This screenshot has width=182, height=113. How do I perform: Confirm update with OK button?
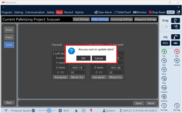click(83, 58)
